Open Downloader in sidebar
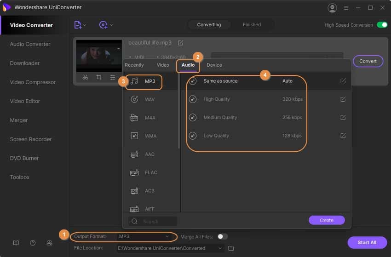The height and width of the screenshot is (257, 391). click(25, 63)
